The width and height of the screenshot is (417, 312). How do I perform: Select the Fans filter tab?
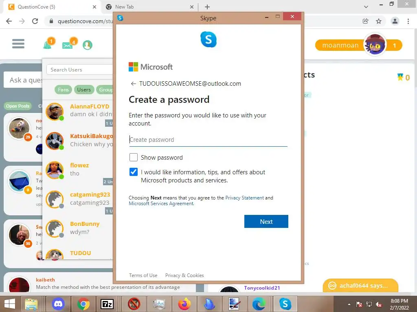63,90
